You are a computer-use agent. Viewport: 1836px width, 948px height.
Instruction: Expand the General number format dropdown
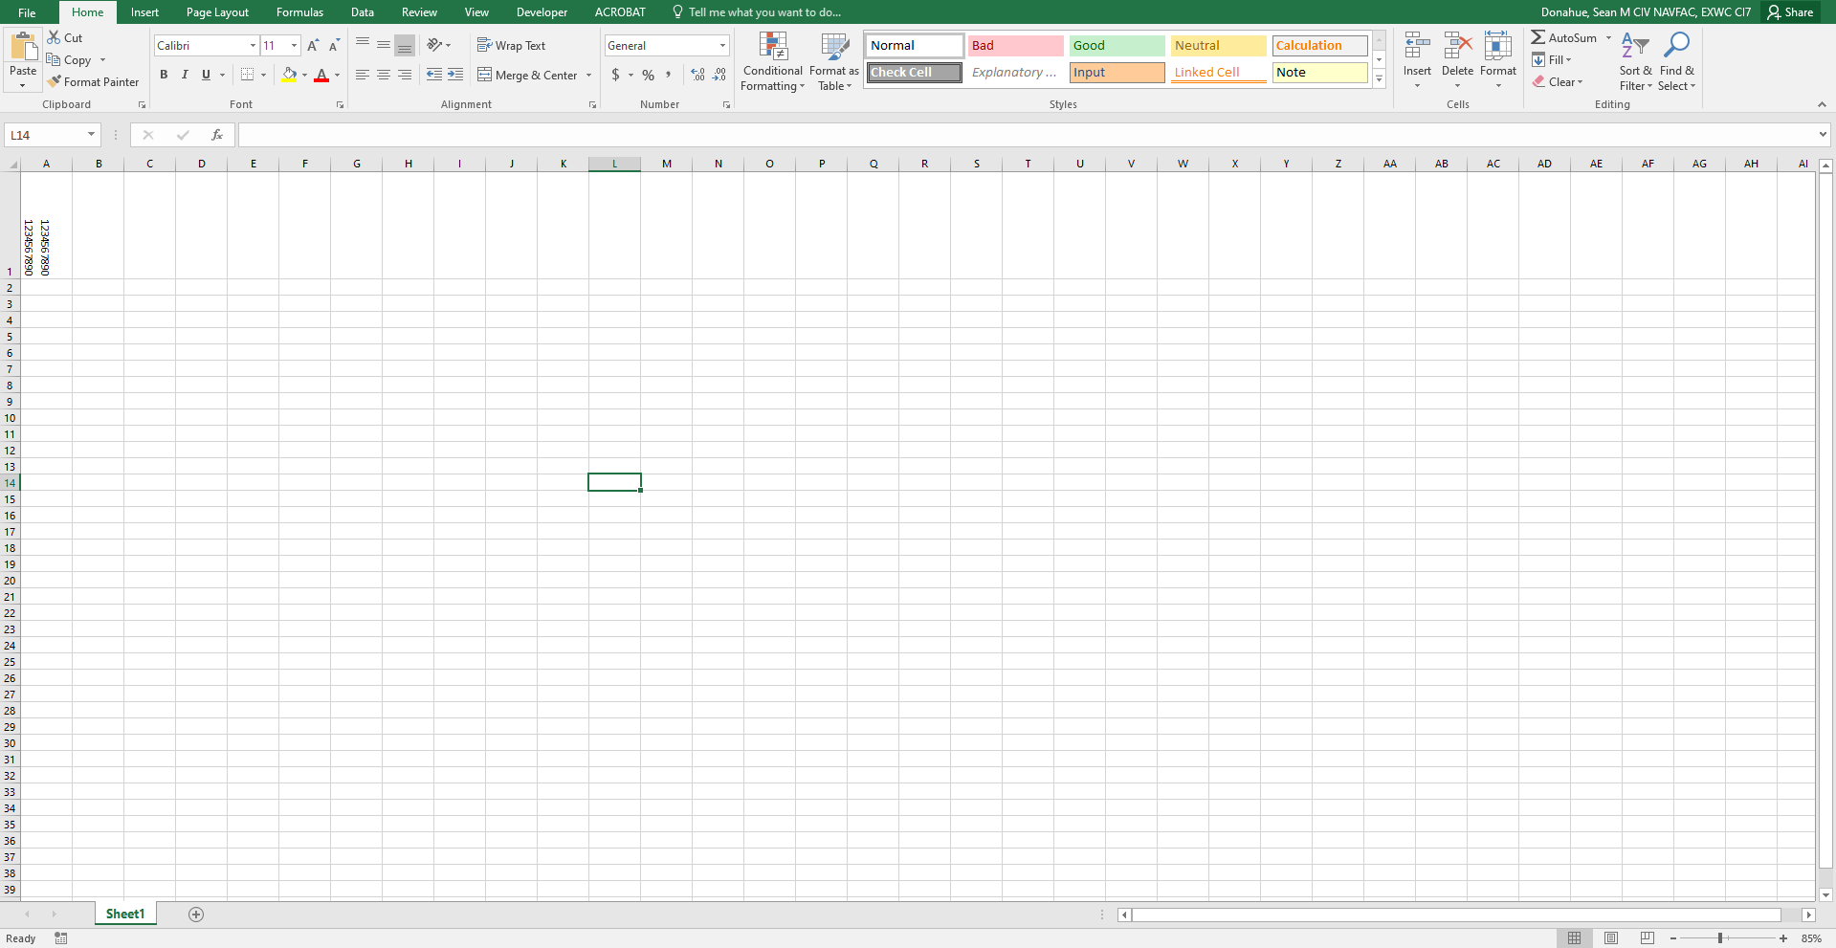(x=722, y=45)
